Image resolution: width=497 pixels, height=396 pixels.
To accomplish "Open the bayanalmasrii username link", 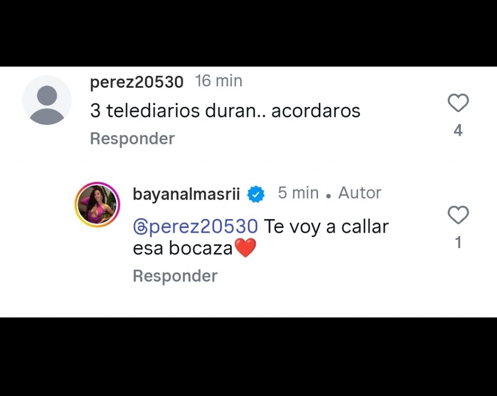I will 186,194.
